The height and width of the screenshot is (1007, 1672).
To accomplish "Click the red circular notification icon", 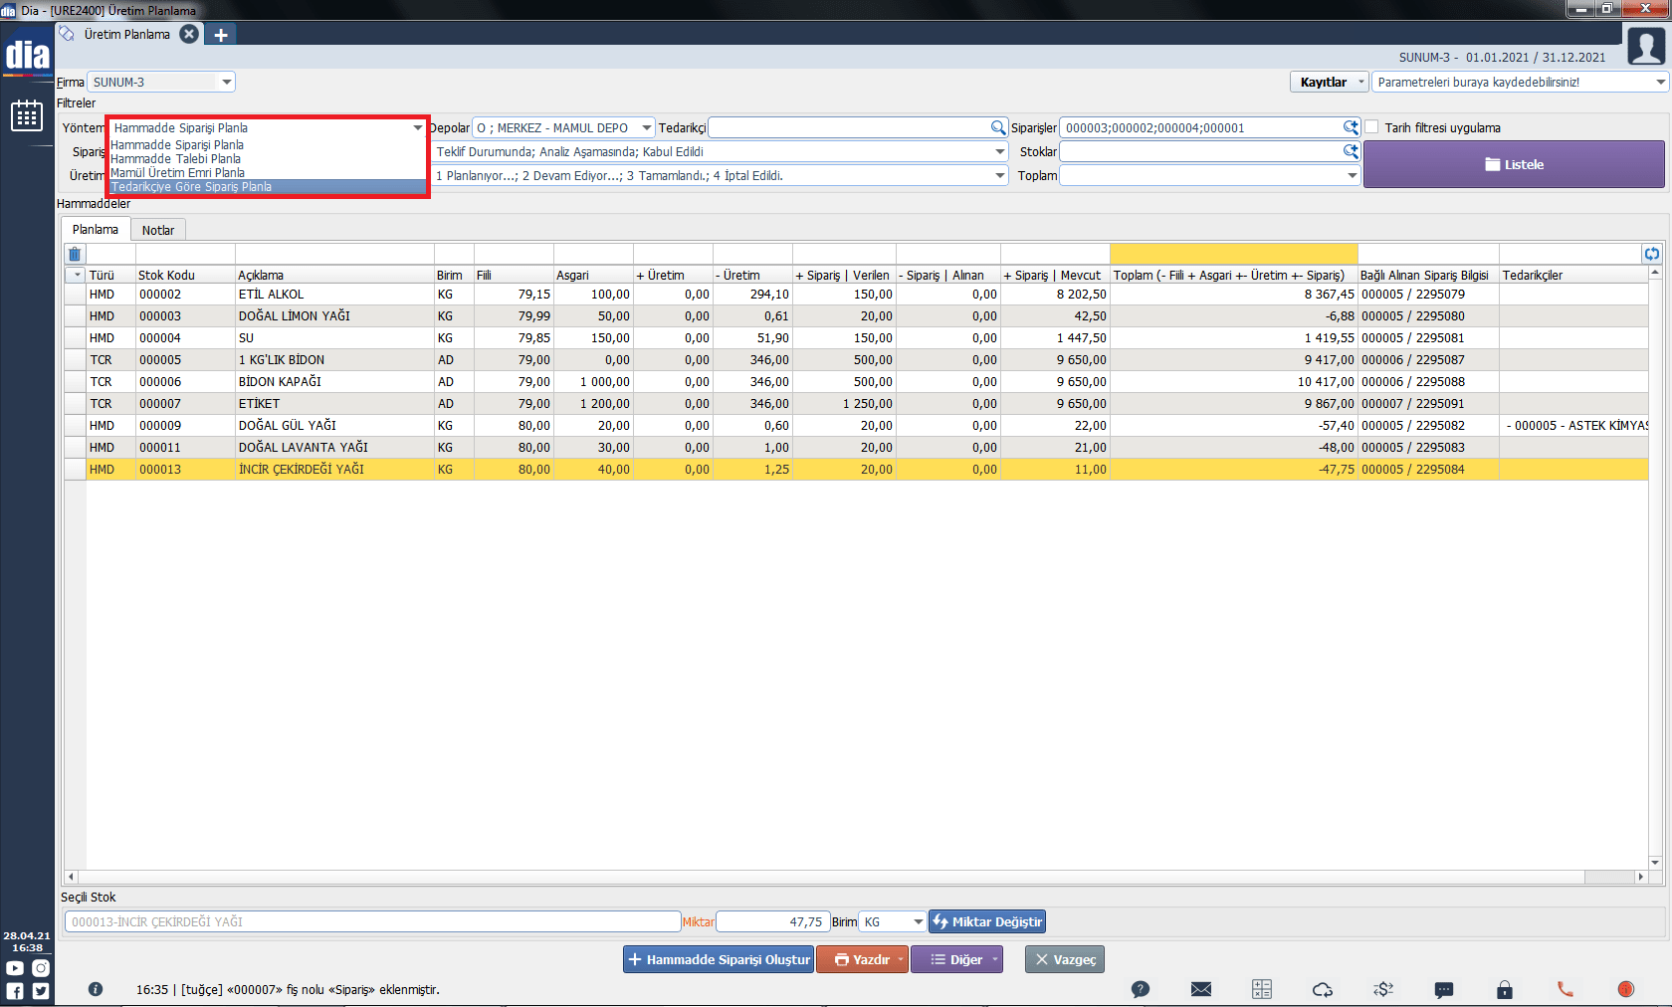I will [x=1626, y=989].
